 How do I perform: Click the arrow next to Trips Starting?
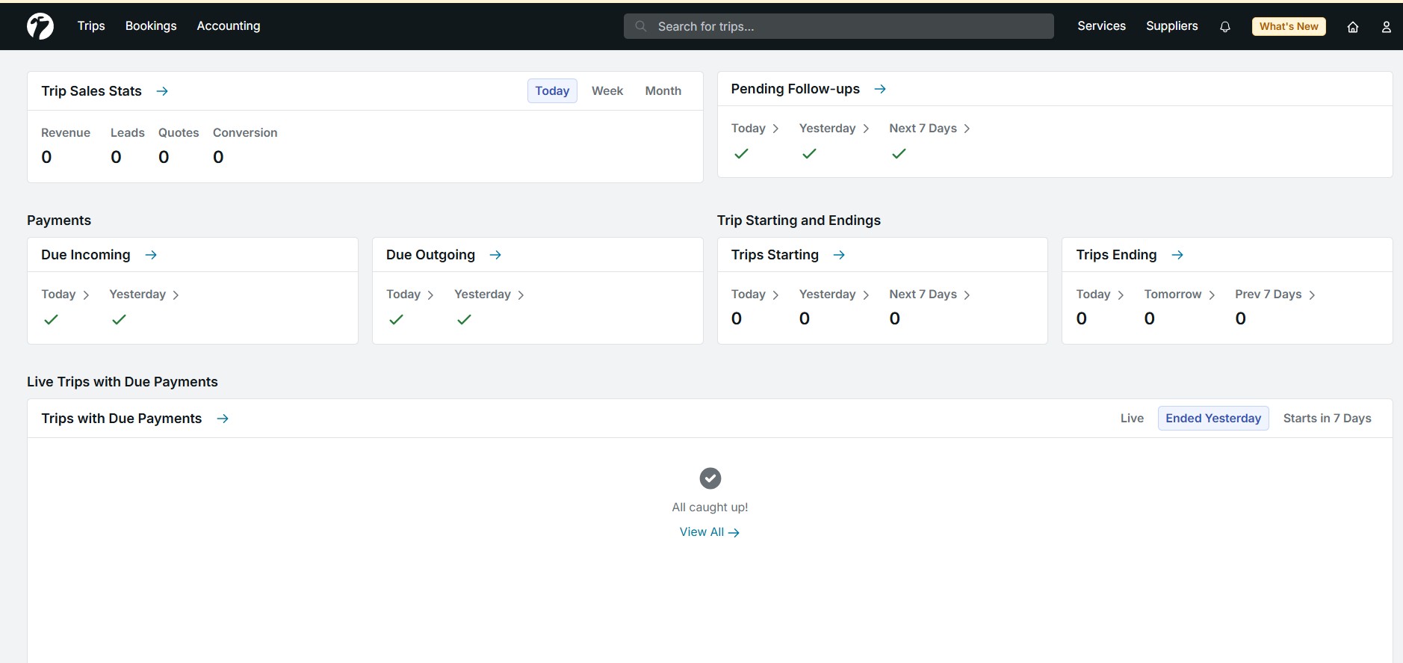pos(839,255)
